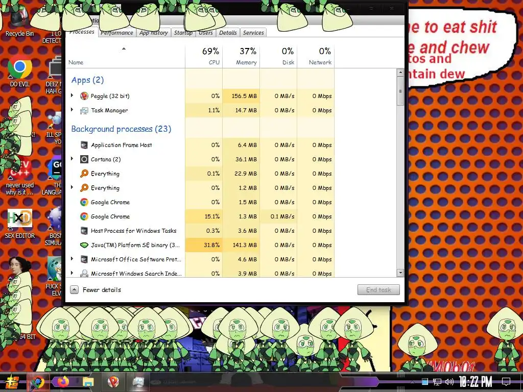Select the Everything icon using 22.9 MB

pos(84,174)
